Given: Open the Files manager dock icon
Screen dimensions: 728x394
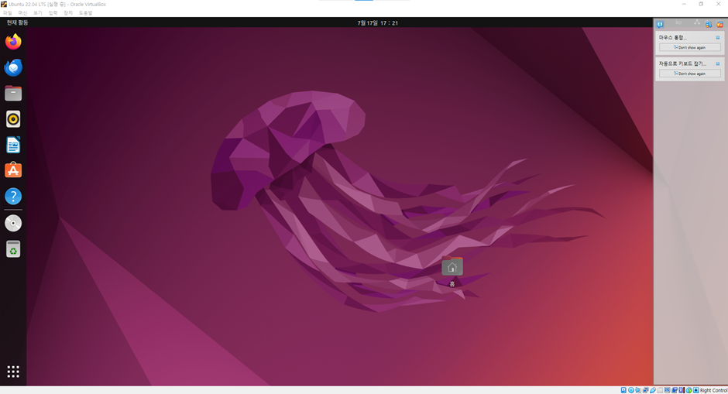Looking at the screenshot, I should 13,94.
